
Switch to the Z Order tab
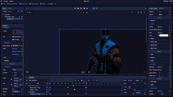pos(10,8)
